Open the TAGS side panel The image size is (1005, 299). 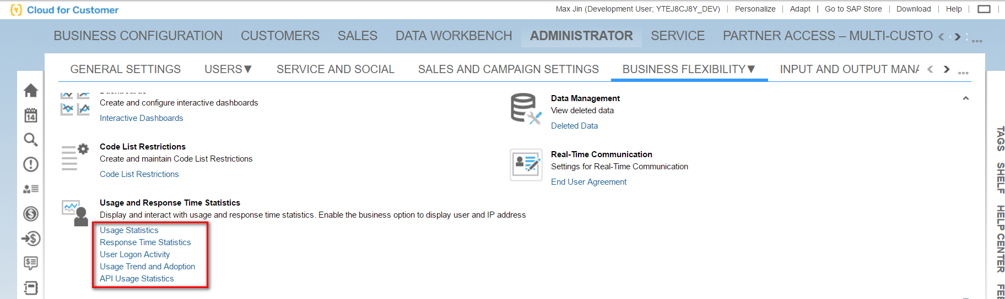click(x=1000, y=139)
